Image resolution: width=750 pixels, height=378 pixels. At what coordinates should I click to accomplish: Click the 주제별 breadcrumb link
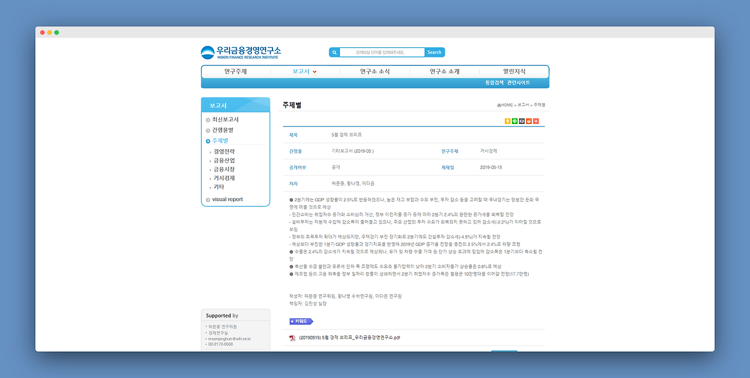(x=539, y=105)
